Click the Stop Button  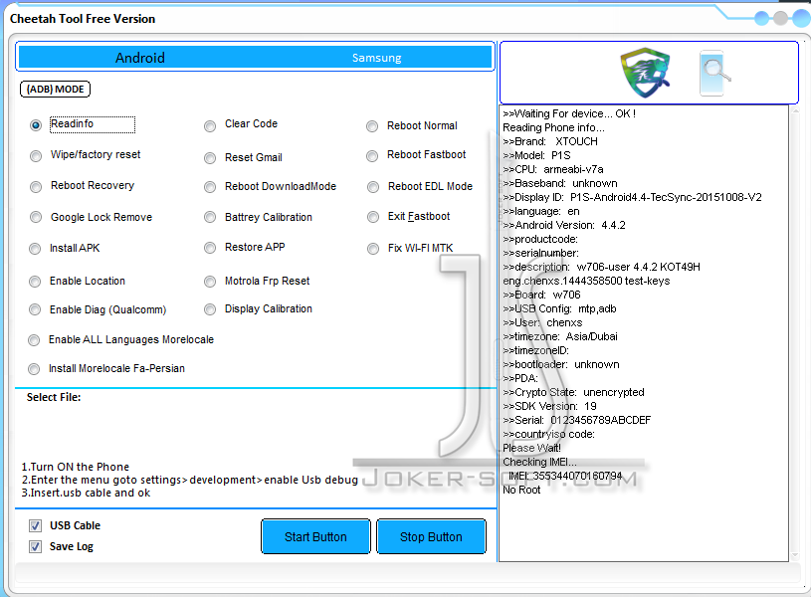click(x=431, y=537)
